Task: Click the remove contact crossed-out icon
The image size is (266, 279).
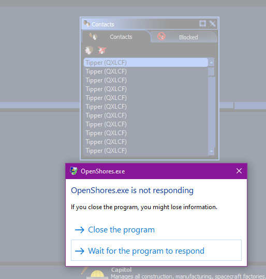Action: point(102,50)
